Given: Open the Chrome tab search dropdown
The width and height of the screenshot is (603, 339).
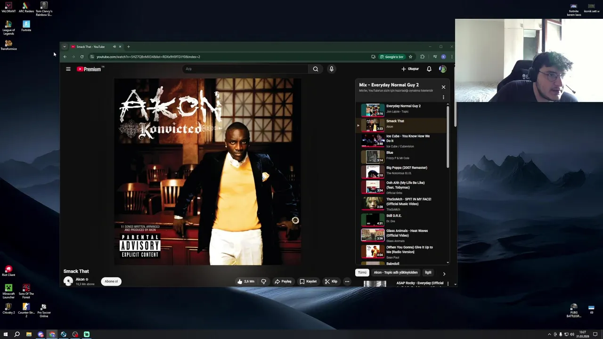Looking at the screenshot, I should 65,47.
